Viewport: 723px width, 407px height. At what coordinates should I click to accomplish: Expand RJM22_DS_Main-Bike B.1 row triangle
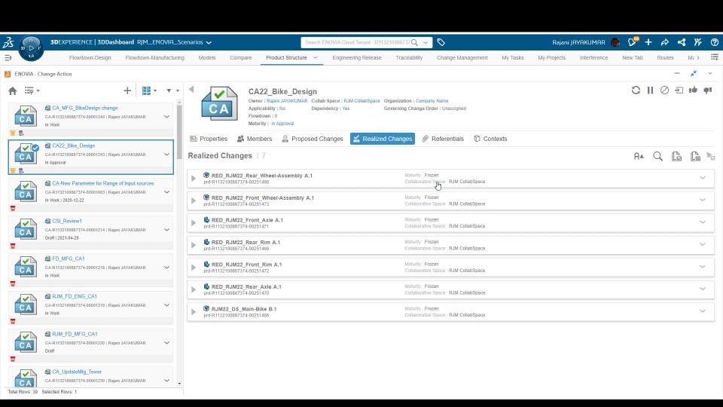pyautogui.click(x=194, y=312)
